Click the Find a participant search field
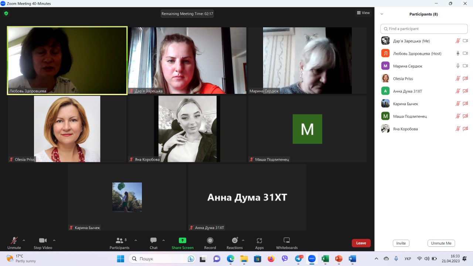Viewport: 473px width, 266px height. [x=424, y=29]
